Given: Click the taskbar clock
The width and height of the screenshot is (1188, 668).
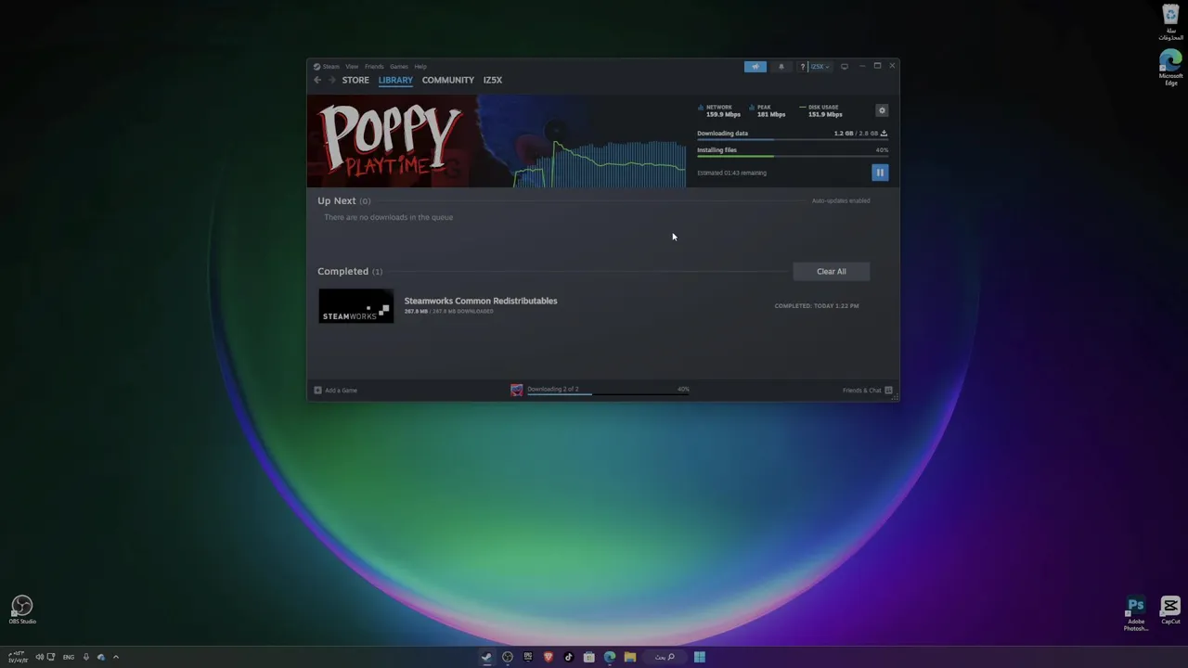Looking at the screenshot, I should pyautogui.click(x=16, y=657).
